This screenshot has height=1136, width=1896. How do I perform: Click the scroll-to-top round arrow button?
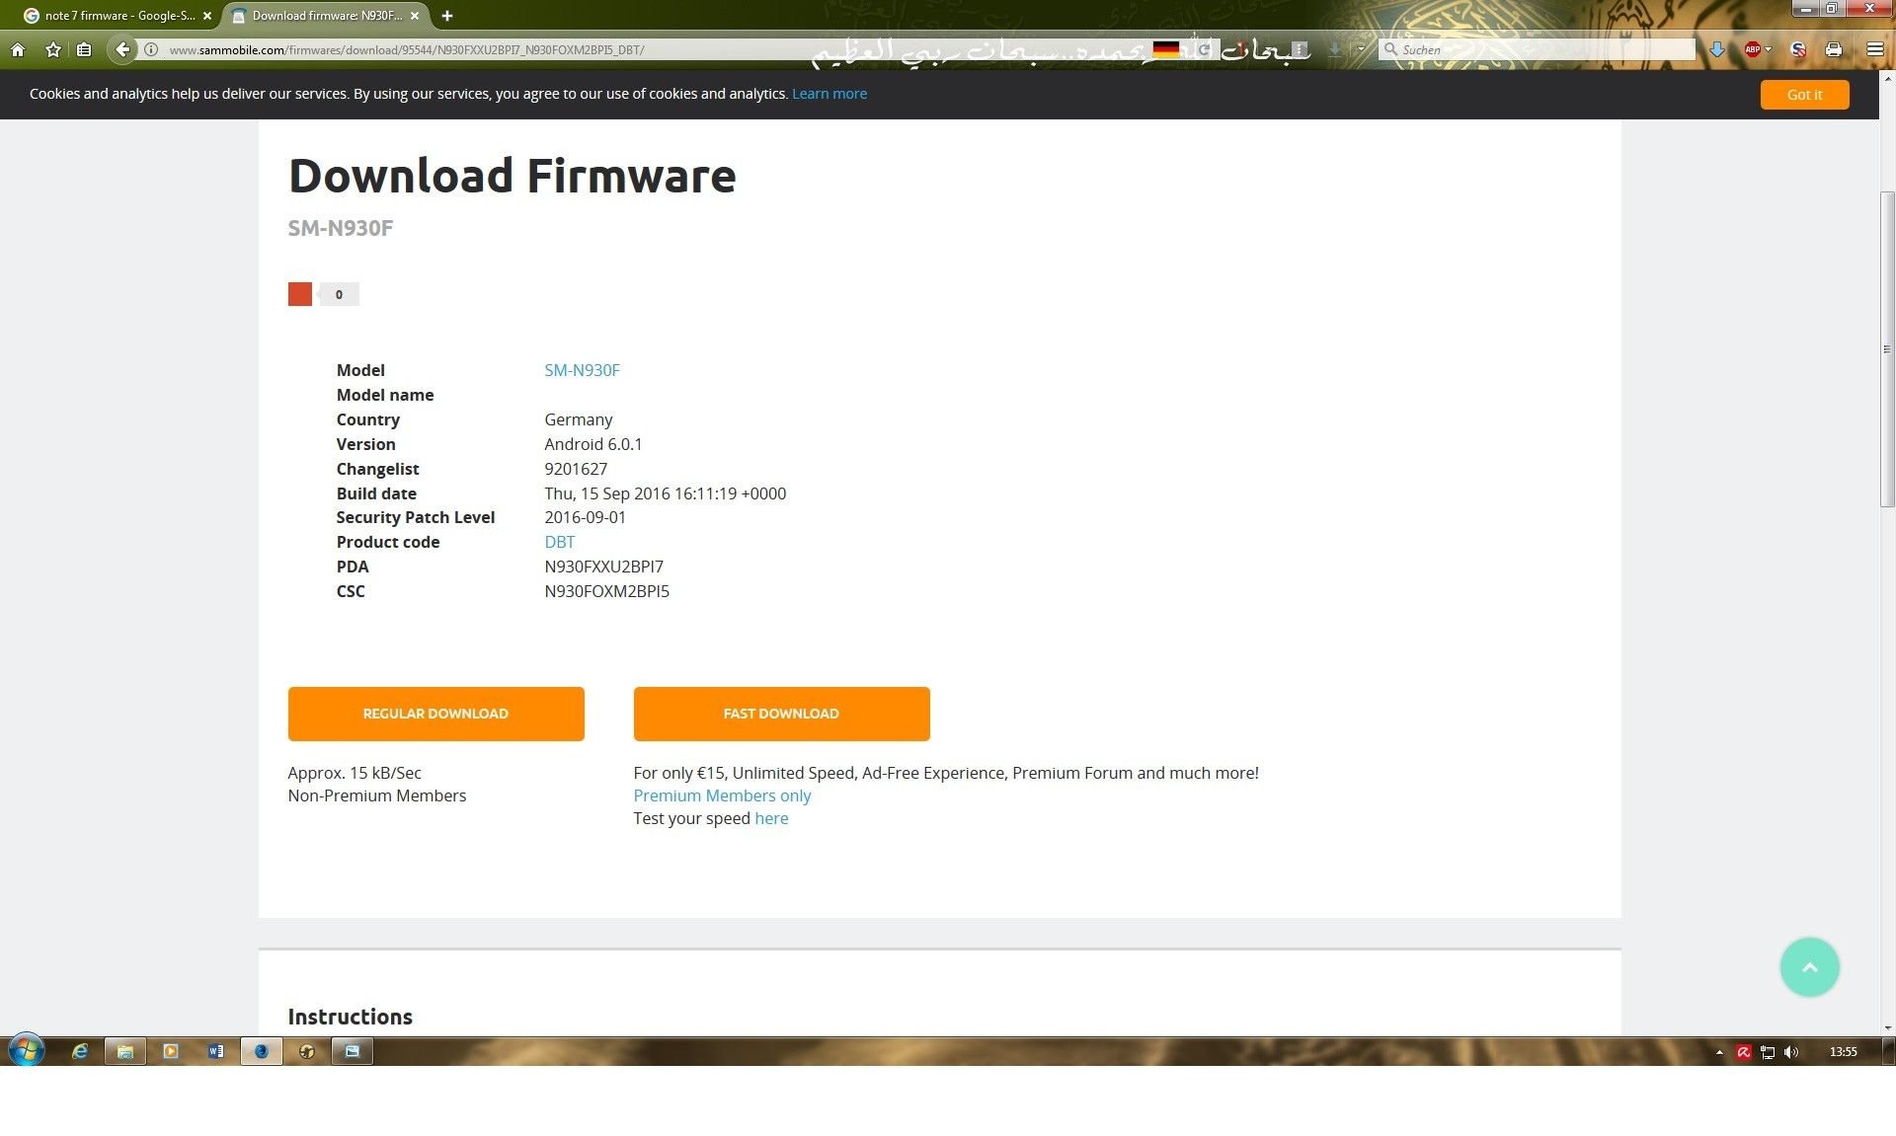(x=1809, y=967)
